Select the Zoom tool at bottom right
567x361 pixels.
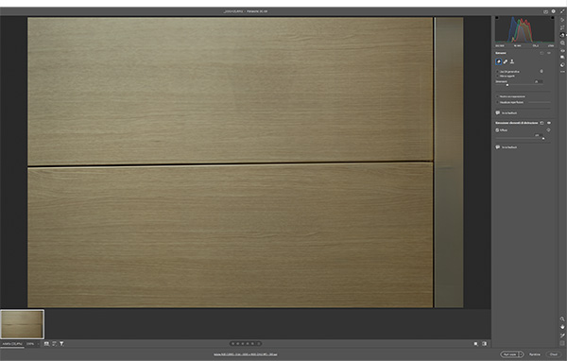[562, 319]
